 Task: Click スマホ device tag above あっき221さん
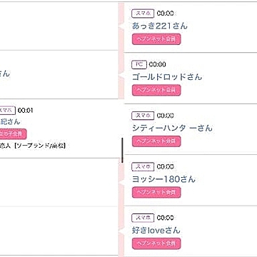click(143, 14)
